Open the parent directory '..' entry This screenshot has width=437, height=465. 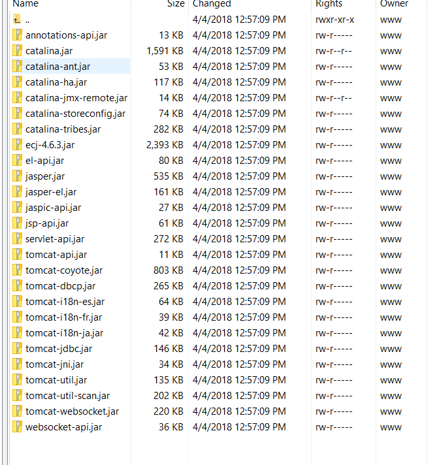coord(27,22)
